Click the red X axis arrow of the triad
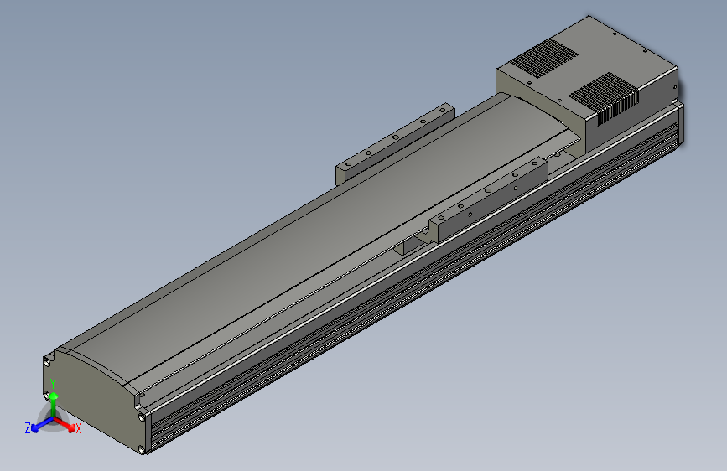Image resolution: width=727 pixels, height=471 pixels. 66,425
